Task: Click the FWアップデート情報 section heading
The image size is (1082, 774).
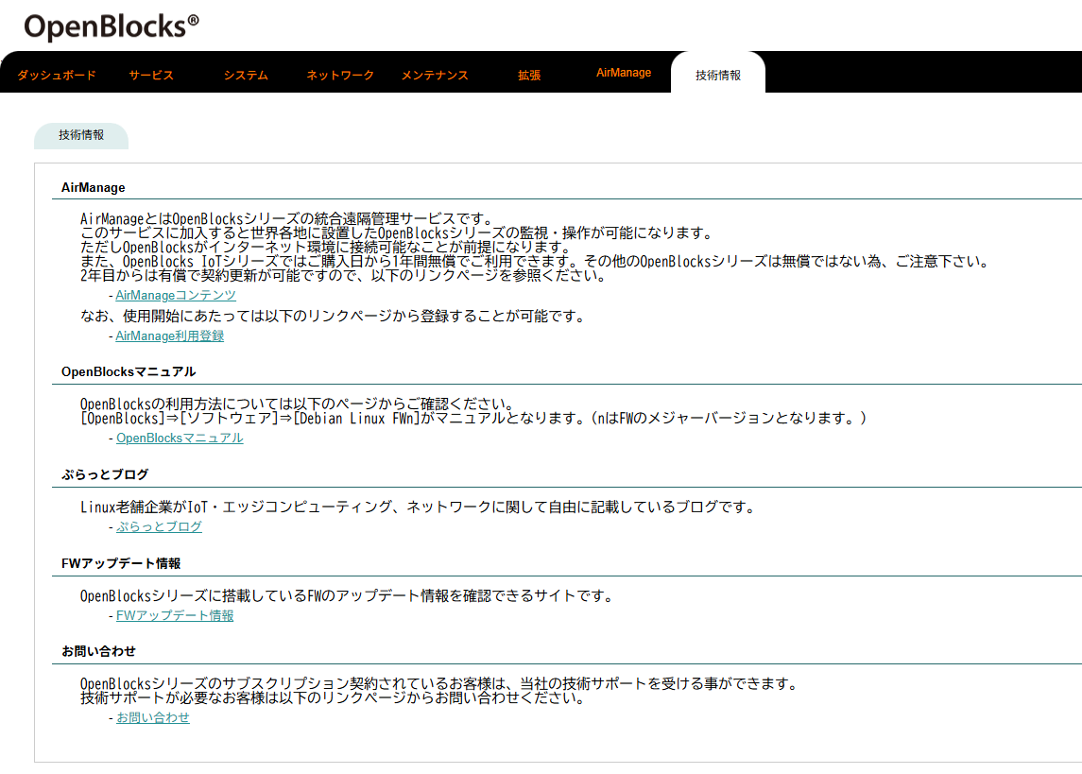Action: click(x=121, y=563)
